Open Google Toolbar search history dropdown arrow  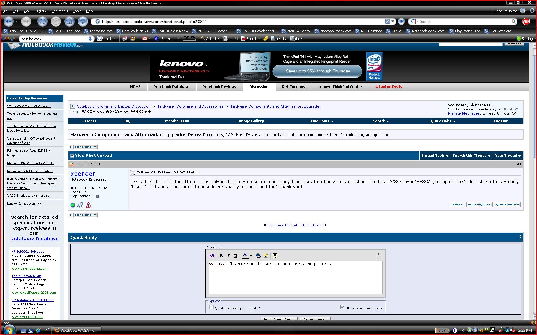click(91, 39)
